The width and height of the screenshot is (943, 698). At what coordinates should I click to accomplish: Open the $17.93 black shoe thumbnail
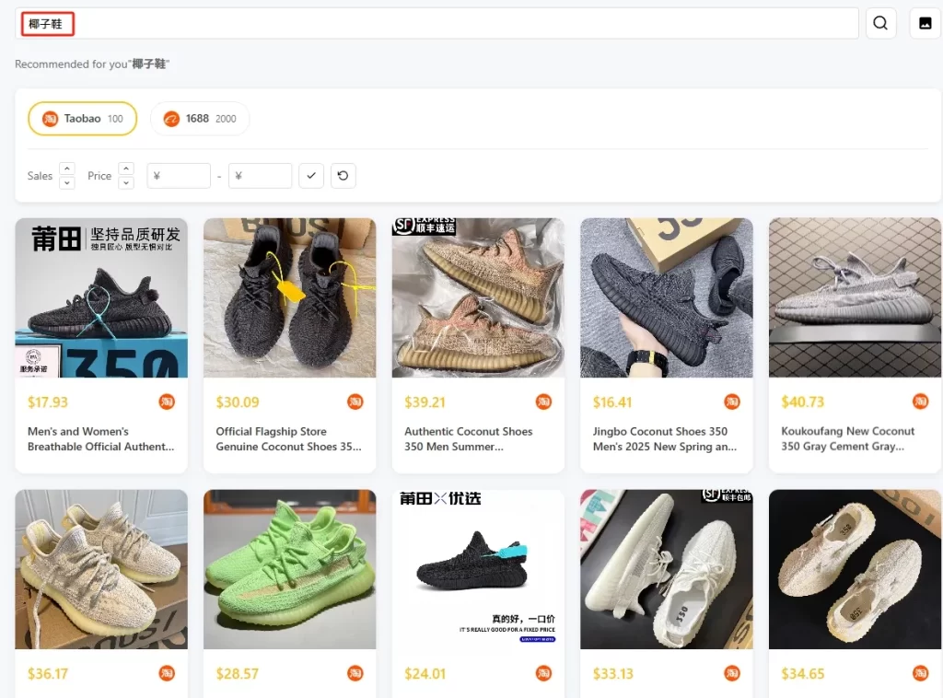(101, 297)
